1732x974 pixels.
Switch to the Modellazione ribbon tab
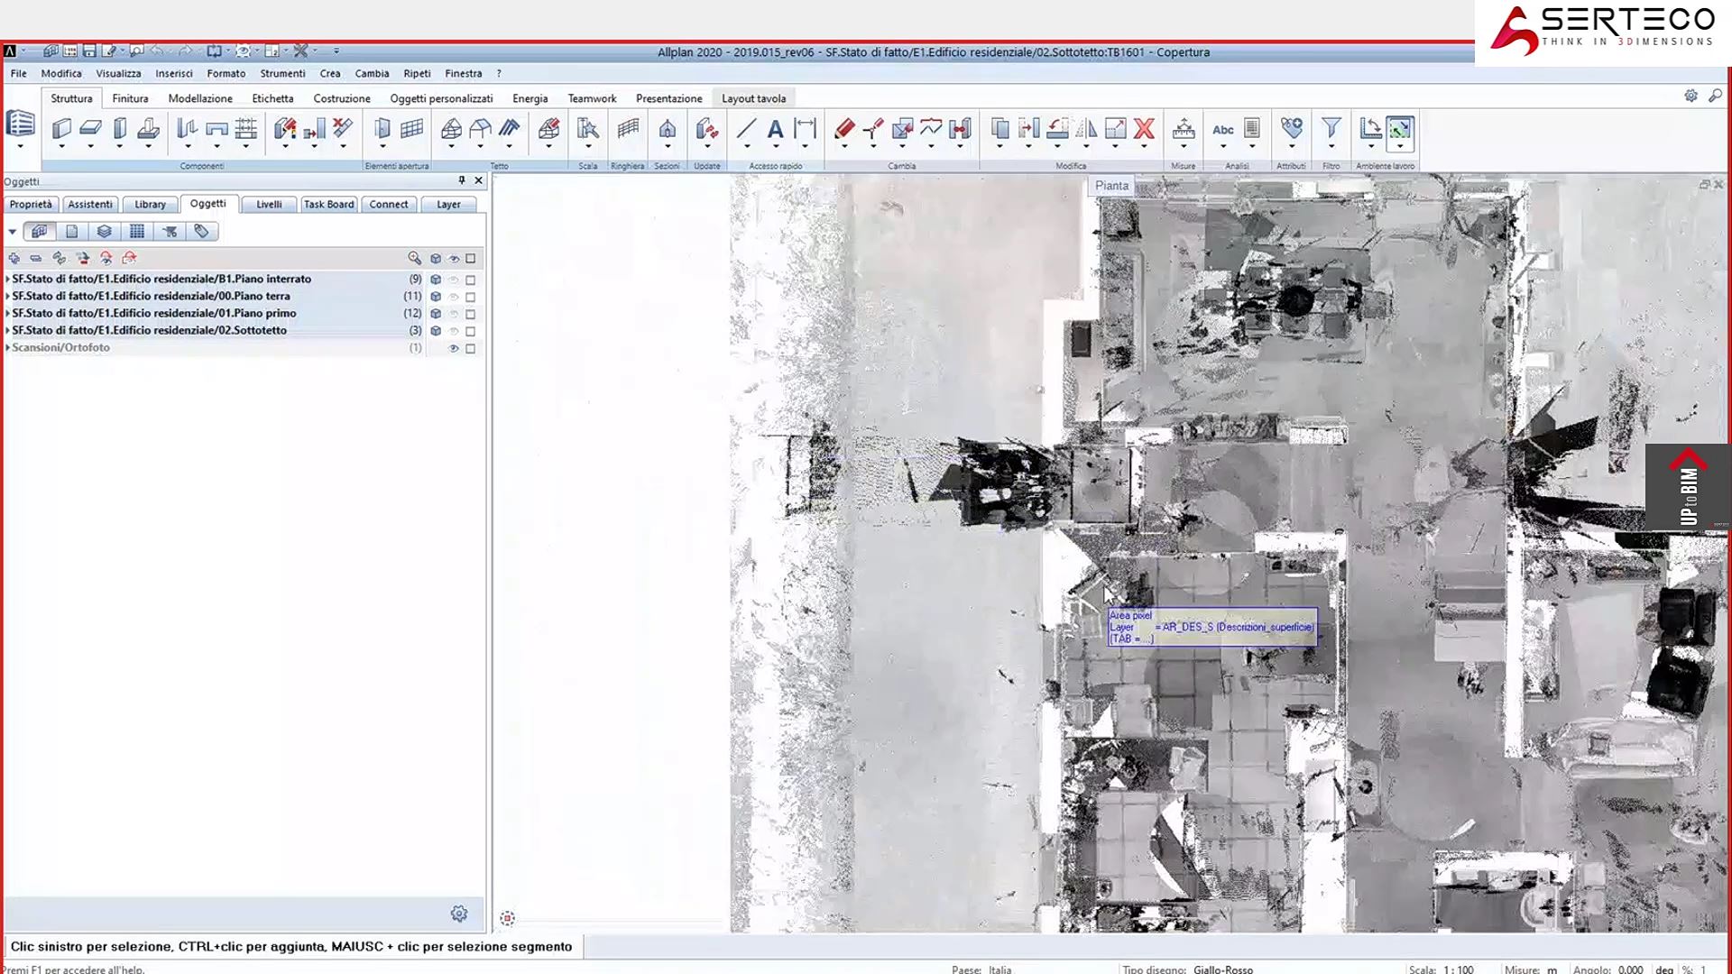pyautogui.click(x=200, y=98)
